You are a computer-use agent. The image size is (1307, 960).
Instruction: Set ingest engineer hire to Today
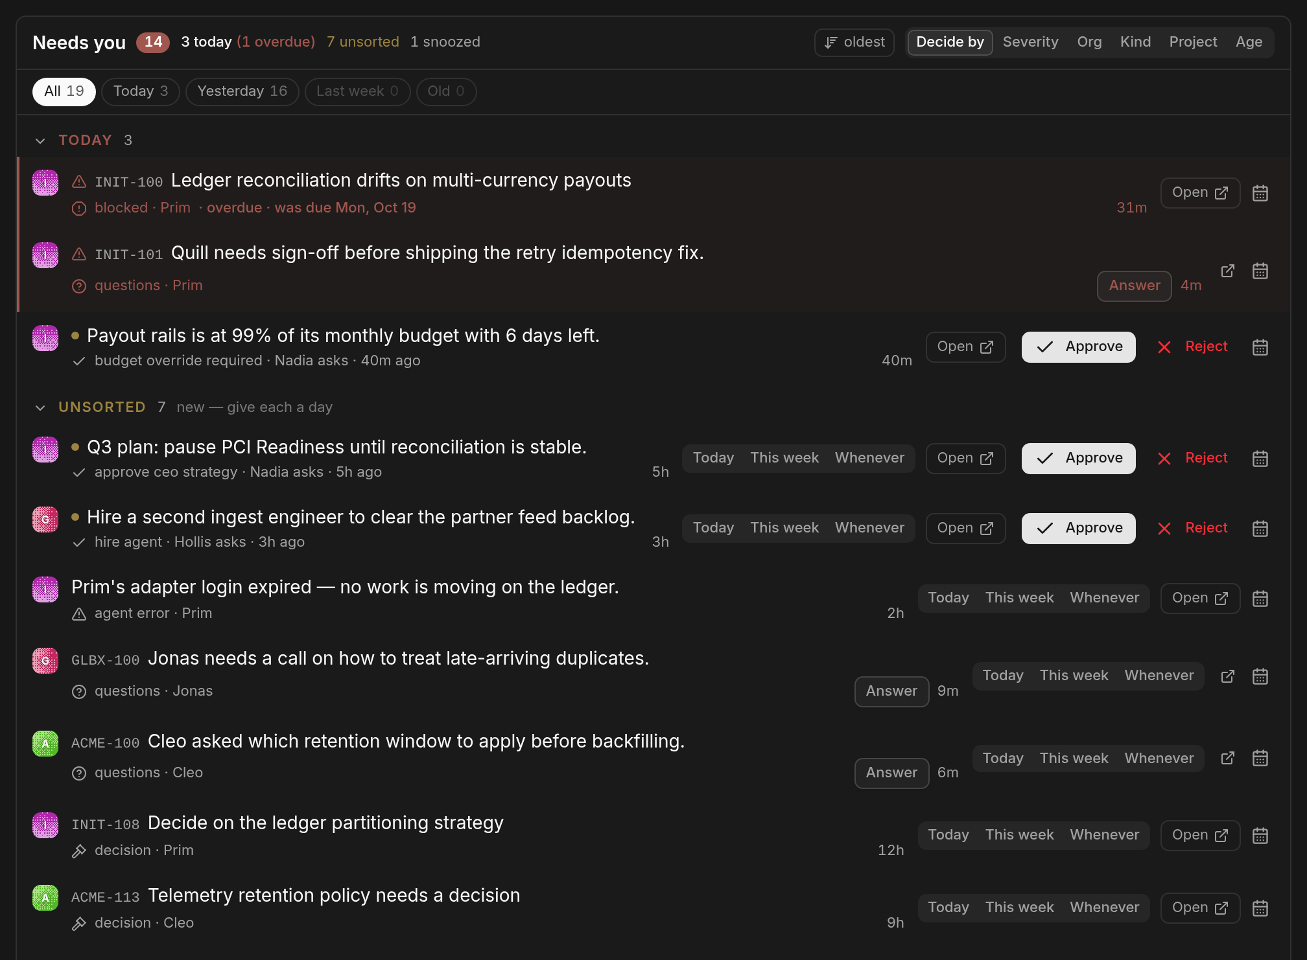(713, 528)
